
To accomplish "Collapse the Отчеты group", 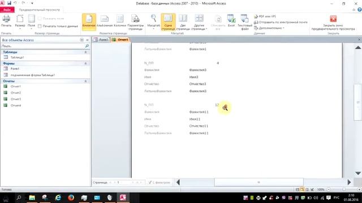I will click(x=85, y=81).
